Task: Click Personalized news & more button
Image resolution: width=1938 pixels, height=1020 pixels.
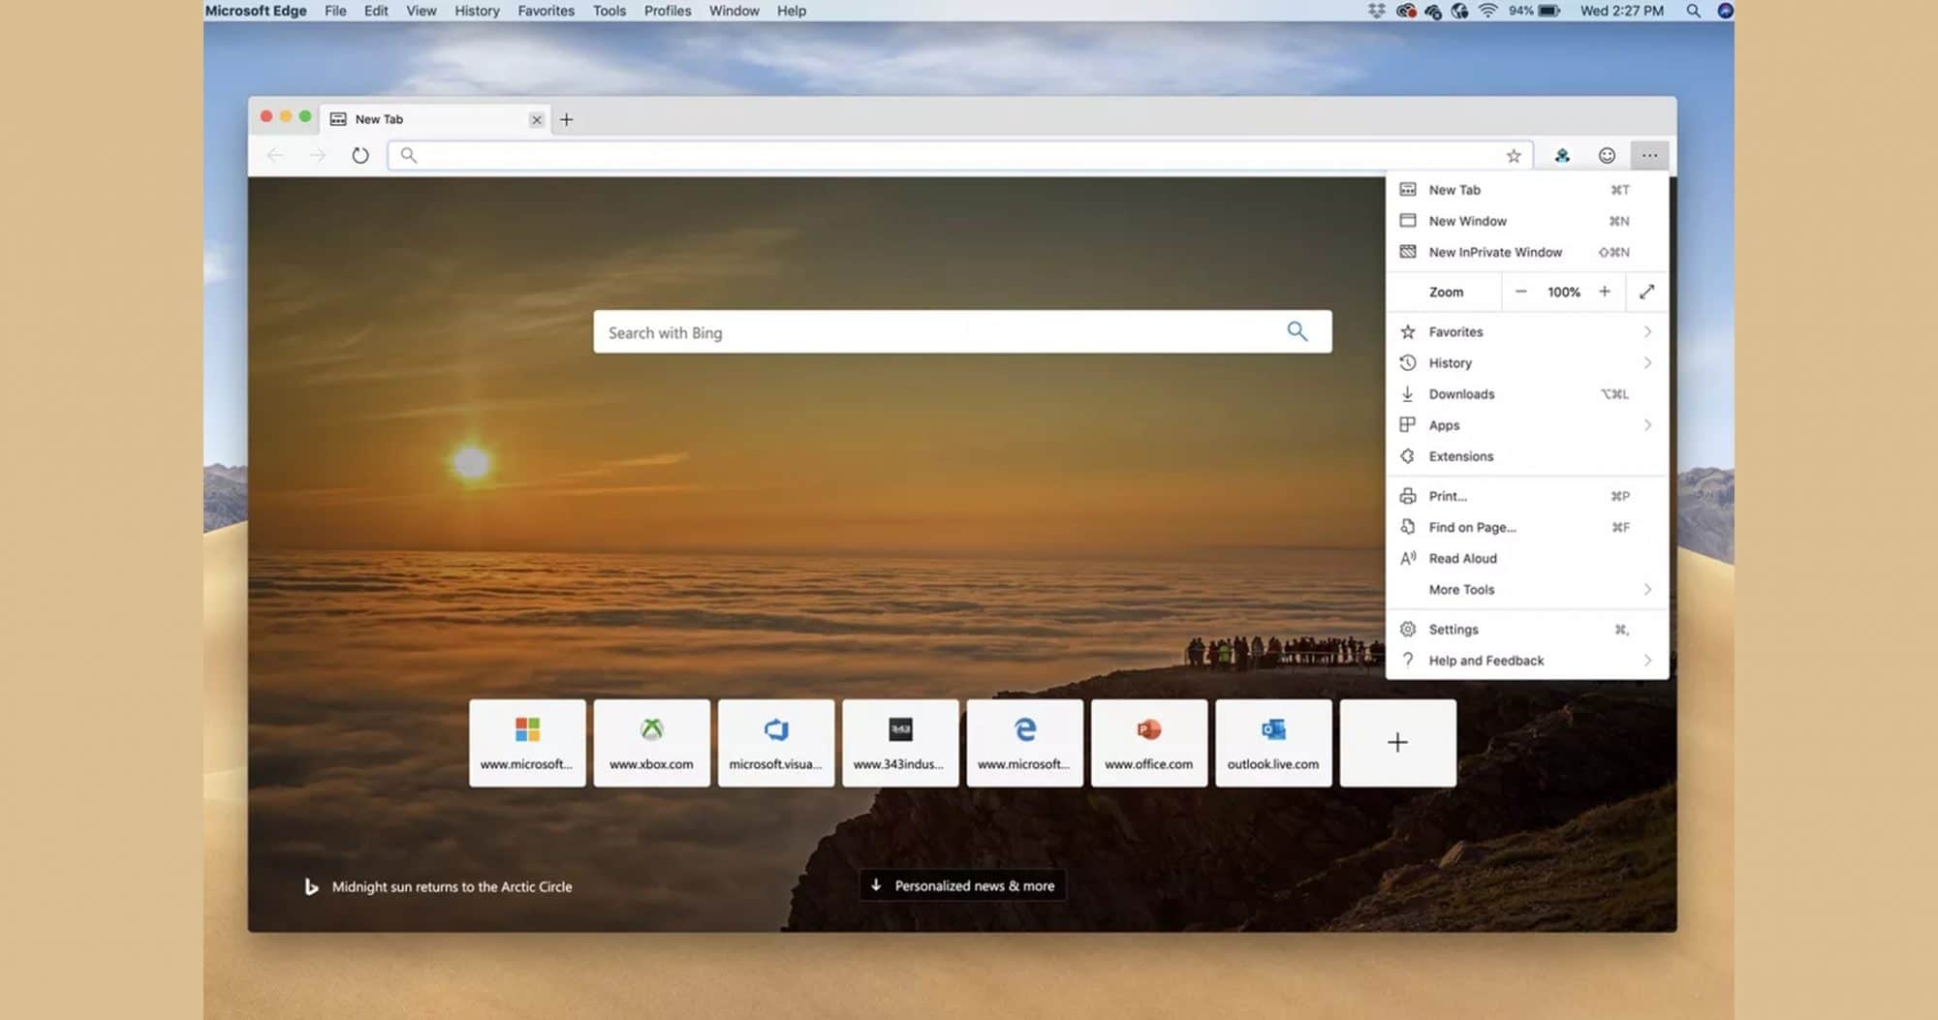Action: [962, 885]
